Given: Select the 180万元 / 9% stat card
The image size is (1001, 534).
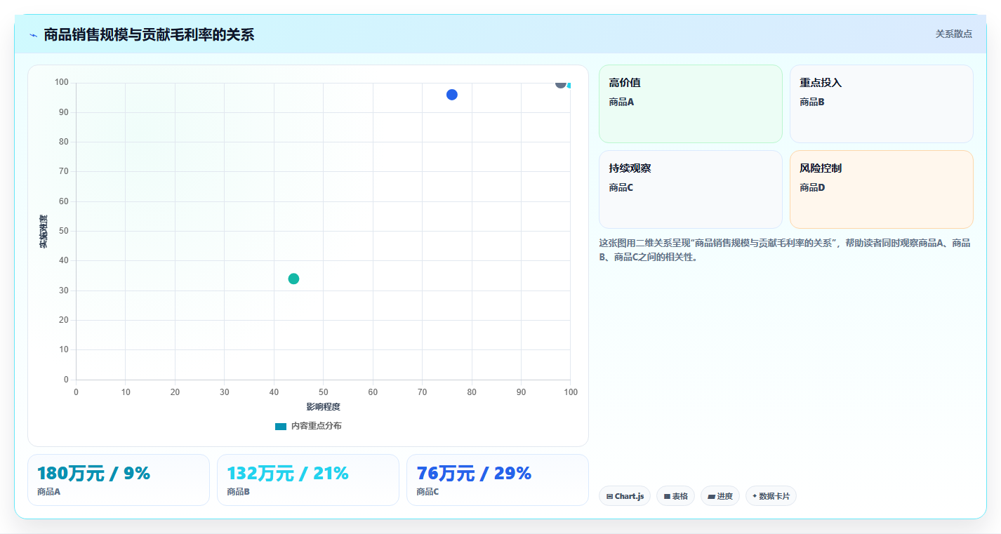Looking at the screenshot, I should 119,480.
